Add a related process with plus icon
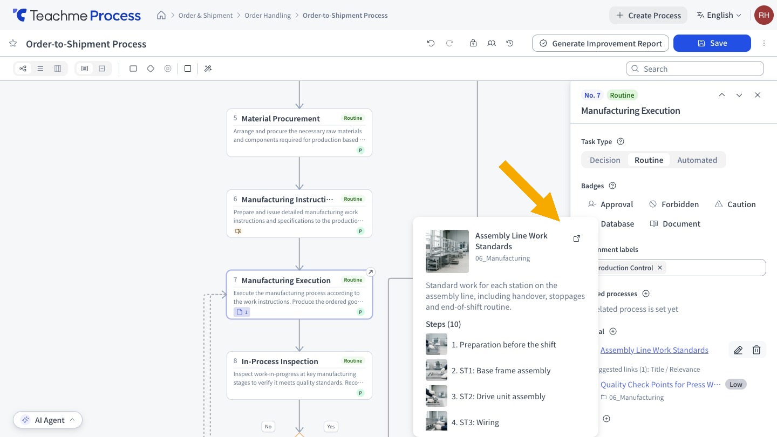The image size is (777, 437). coord(646,293)
